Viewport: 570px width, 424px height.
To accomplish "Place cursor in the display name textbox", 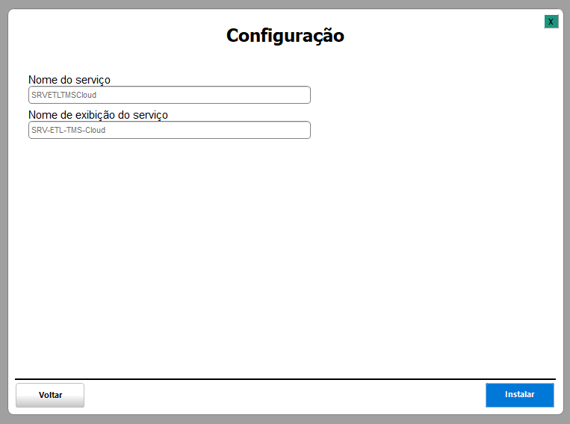I will (169, 130).
